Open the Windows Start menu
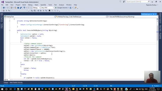 2,89
